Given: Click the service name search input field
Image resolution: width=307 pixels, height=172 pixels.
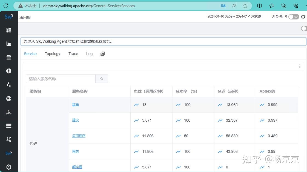Looking at the screenshot, I should (61, 79).
